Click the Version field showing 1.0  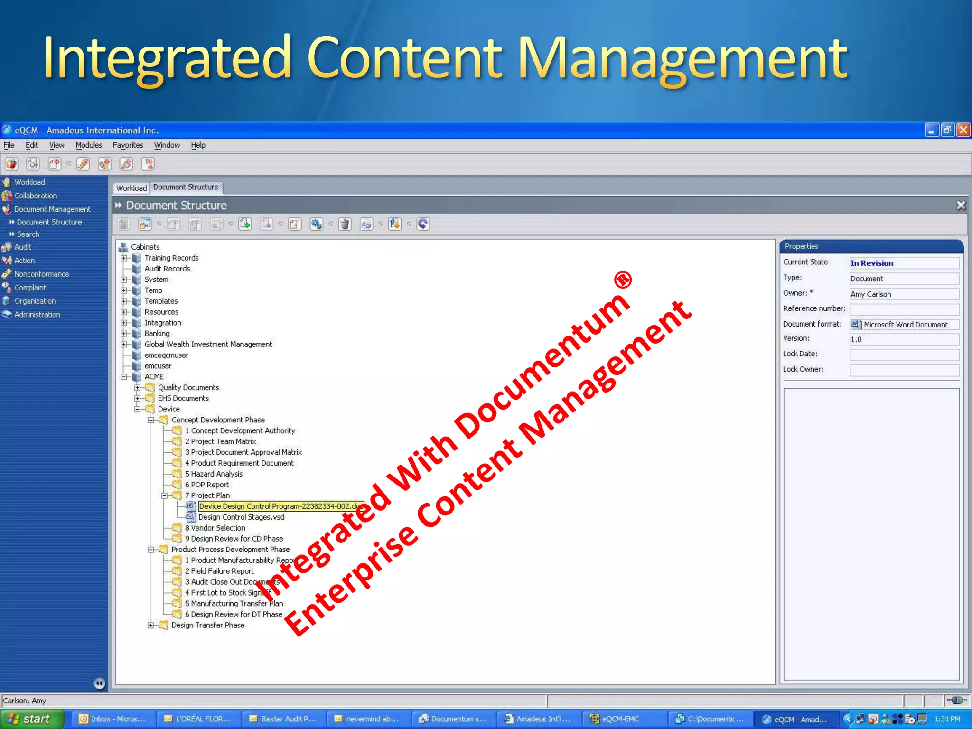point(905,339)
